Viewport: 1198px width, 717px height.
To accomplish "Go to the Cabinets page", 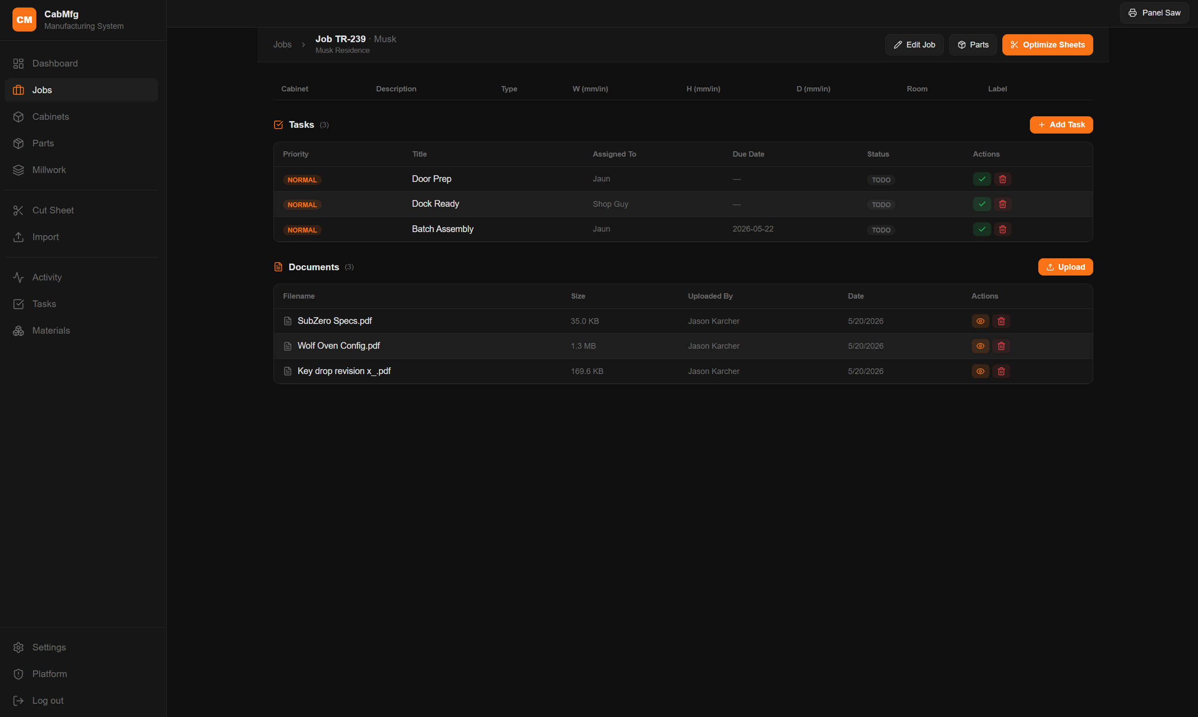I will [81, 116].
